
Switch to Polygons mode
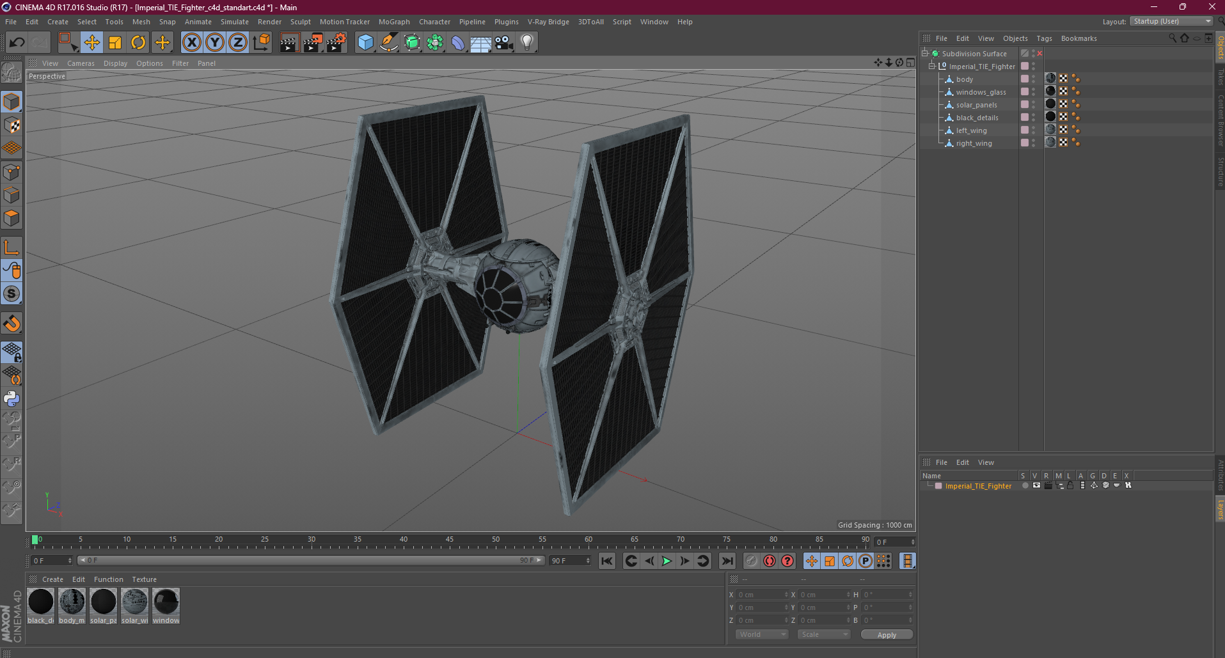pos(12,218)
